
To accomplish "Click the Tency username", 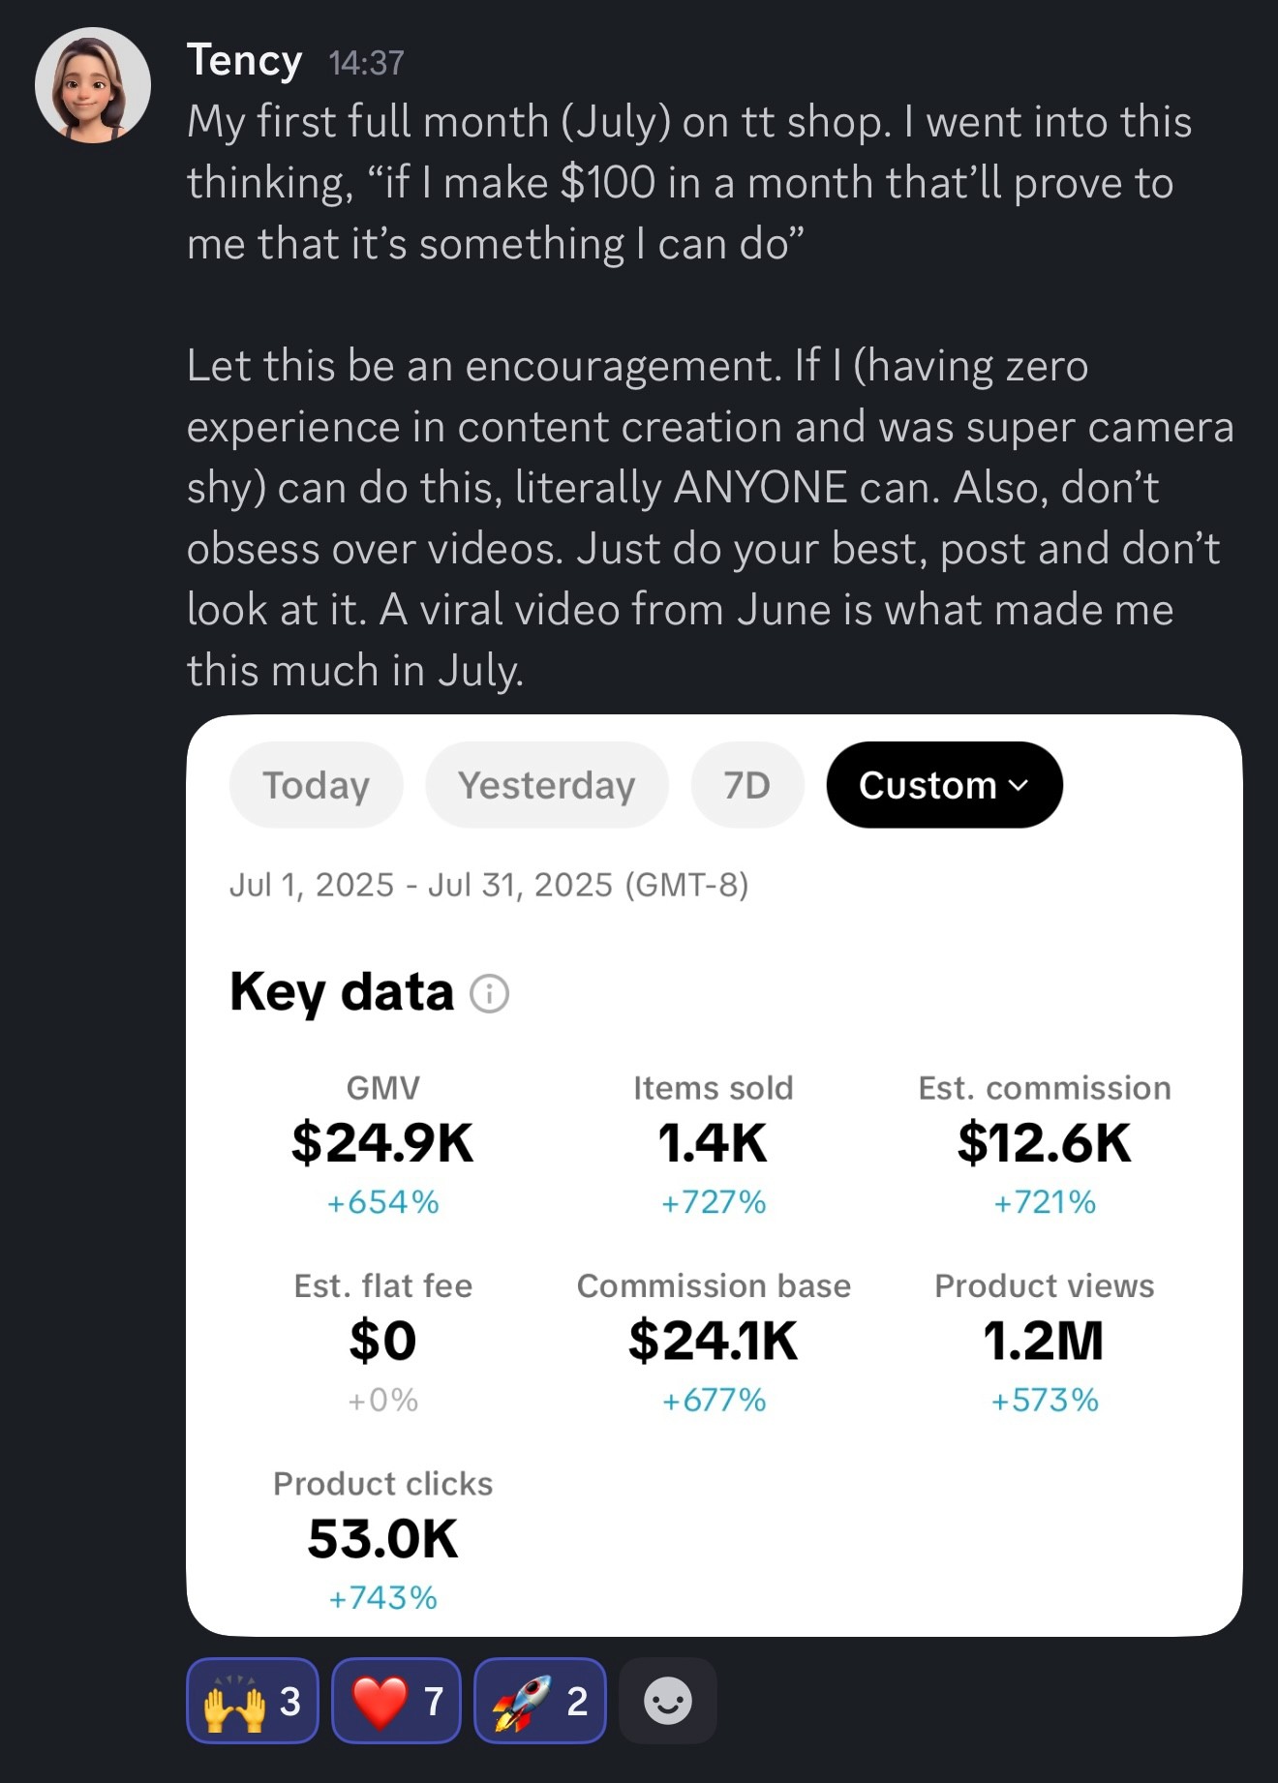I will [x=244, y=60].
